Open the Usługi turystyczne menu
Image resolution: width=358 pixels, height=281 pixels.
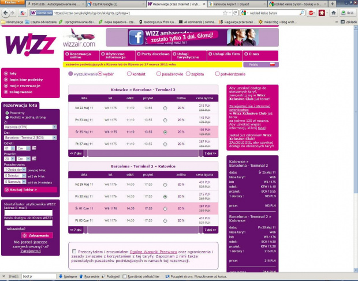(x=189, y=55)
